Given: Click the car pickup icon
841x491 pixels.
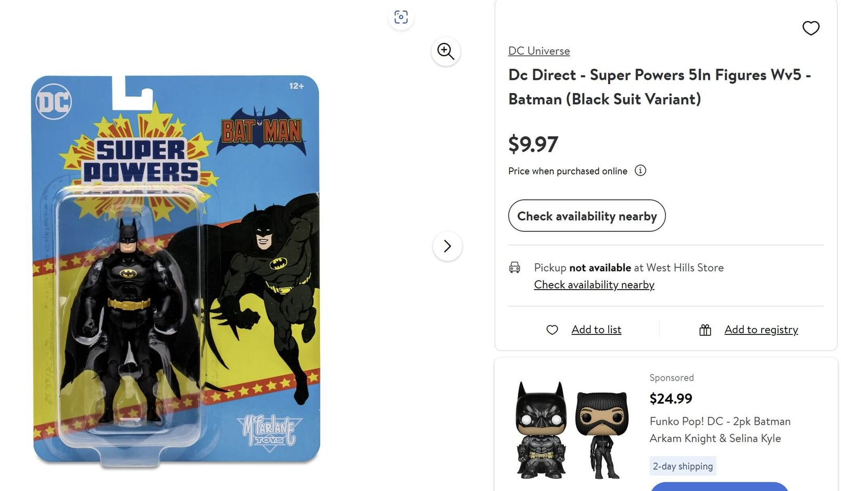Looking at the screenshot, I should click(515, 268).
